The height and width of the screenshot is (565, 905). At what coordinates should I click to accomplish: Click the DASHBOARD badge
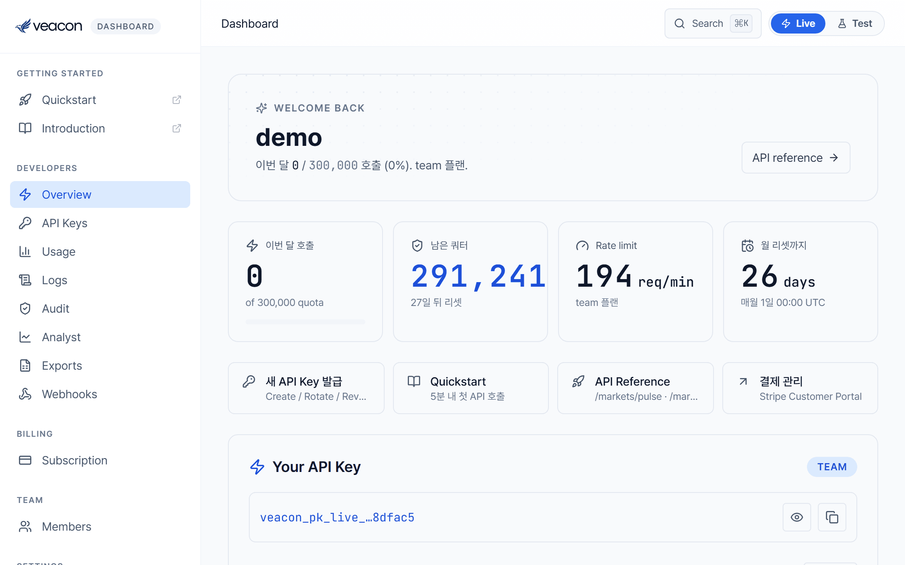pos(126,26)
